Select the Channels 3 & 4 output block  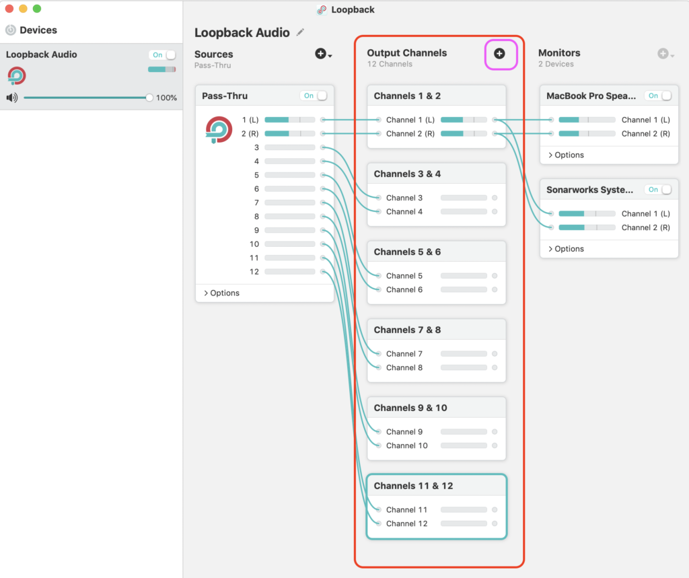pyautogui.click(x=437, y=174)
